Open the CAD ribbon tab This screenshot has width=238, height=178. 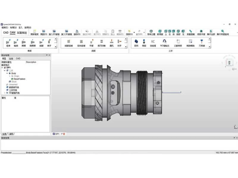6,33
